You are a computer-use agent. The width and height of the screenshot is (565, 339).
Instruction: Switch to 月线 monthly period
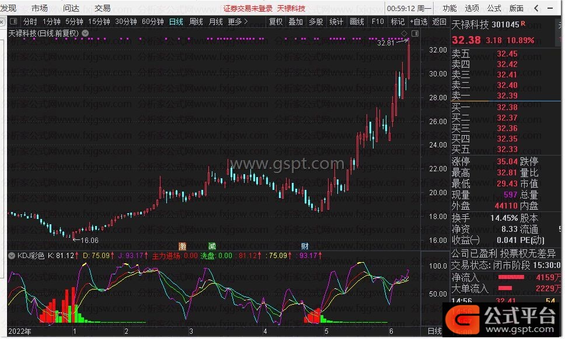click(x=216, y=22)
